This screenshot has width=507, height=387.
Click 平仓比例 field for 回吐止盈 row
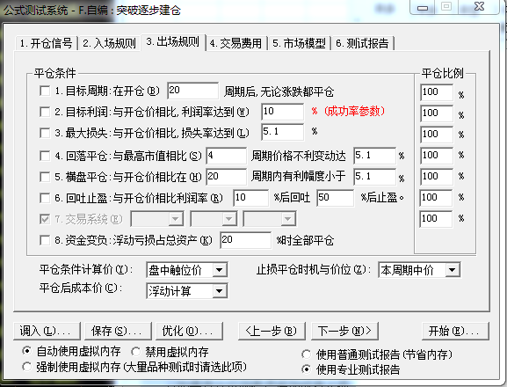click(x=436, y=198)
